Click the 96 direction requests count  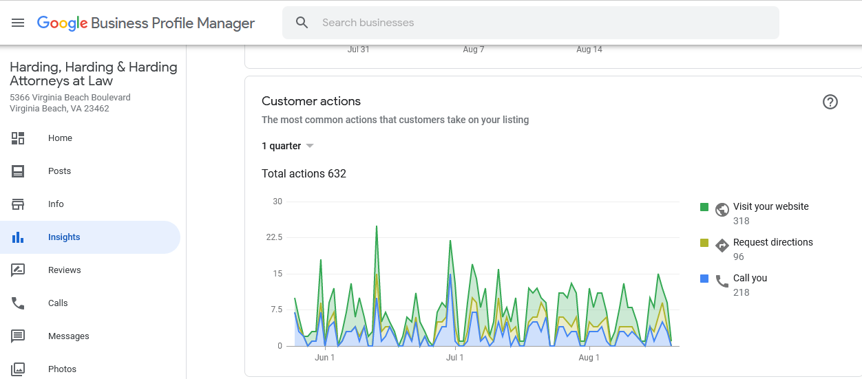[739, 257]
